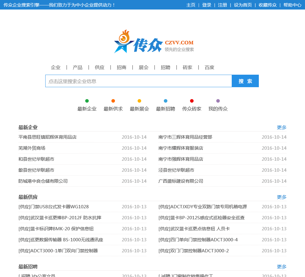305x277 pixels.
Task: Open 芜湖外贸商场 listing
Action: [x=32, y=148]
